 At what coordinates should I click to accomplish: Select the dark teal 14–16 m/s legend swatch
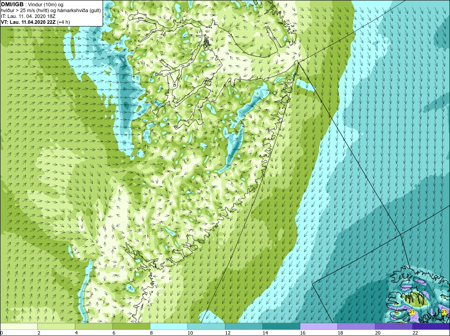click(281, 327)
